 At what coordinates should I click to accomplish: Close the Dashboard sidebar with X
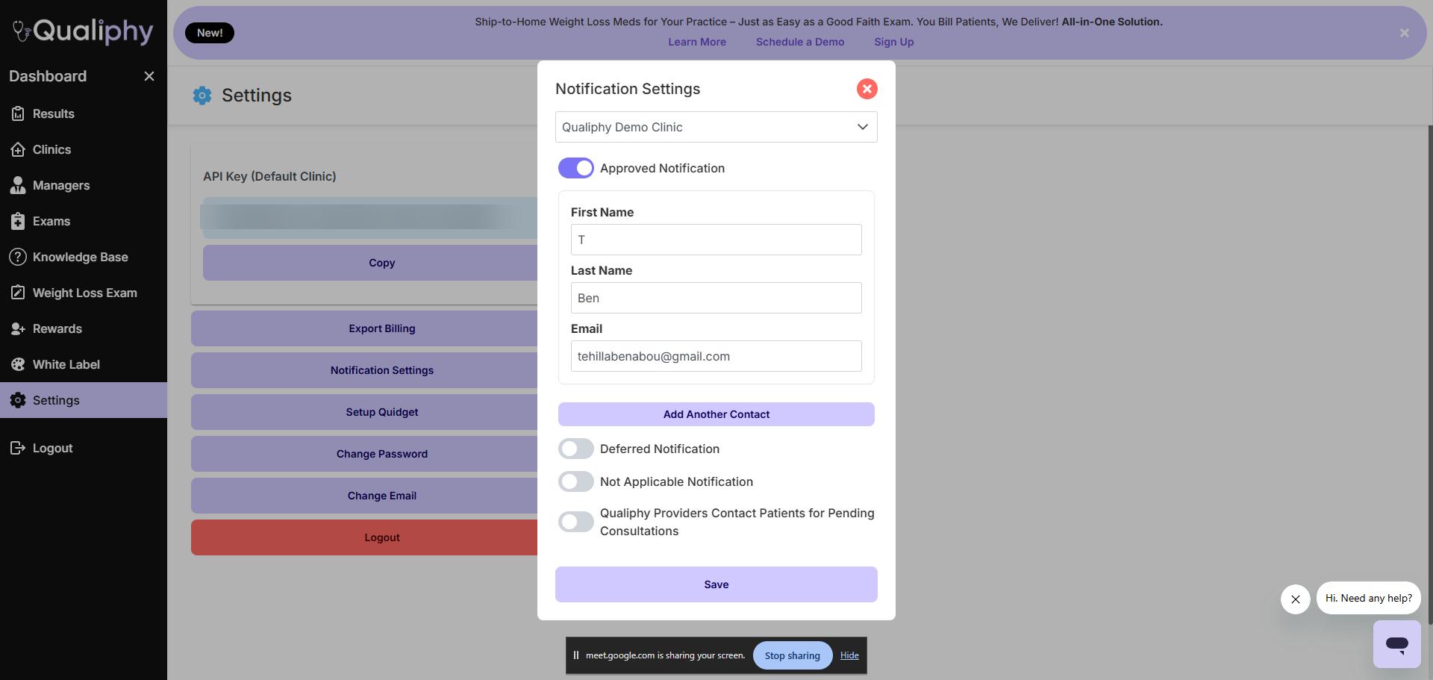(149, 76)
